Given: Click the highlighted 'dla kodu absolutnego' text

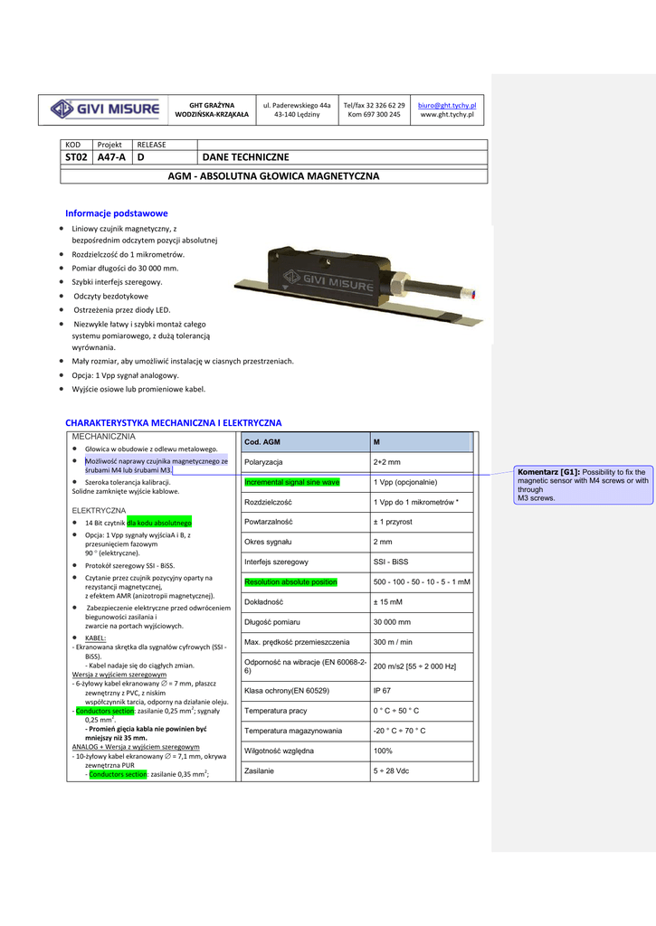Looking at the screenshot, I should tap(159, 523).
